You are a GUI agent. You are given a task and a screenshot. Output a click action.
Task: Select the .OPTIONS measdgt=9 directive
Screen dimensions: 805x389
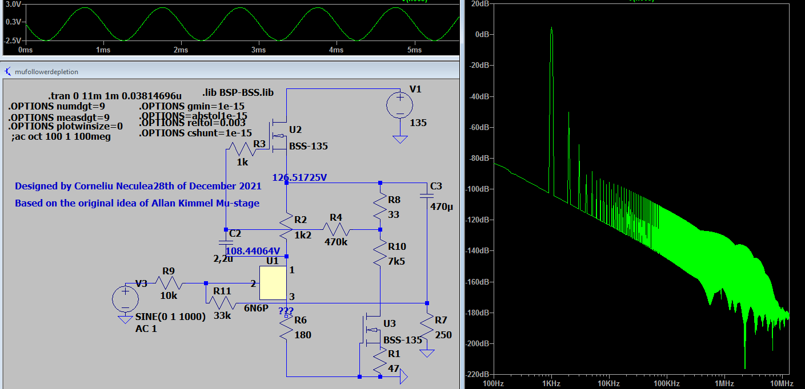(x=59, y=117)
